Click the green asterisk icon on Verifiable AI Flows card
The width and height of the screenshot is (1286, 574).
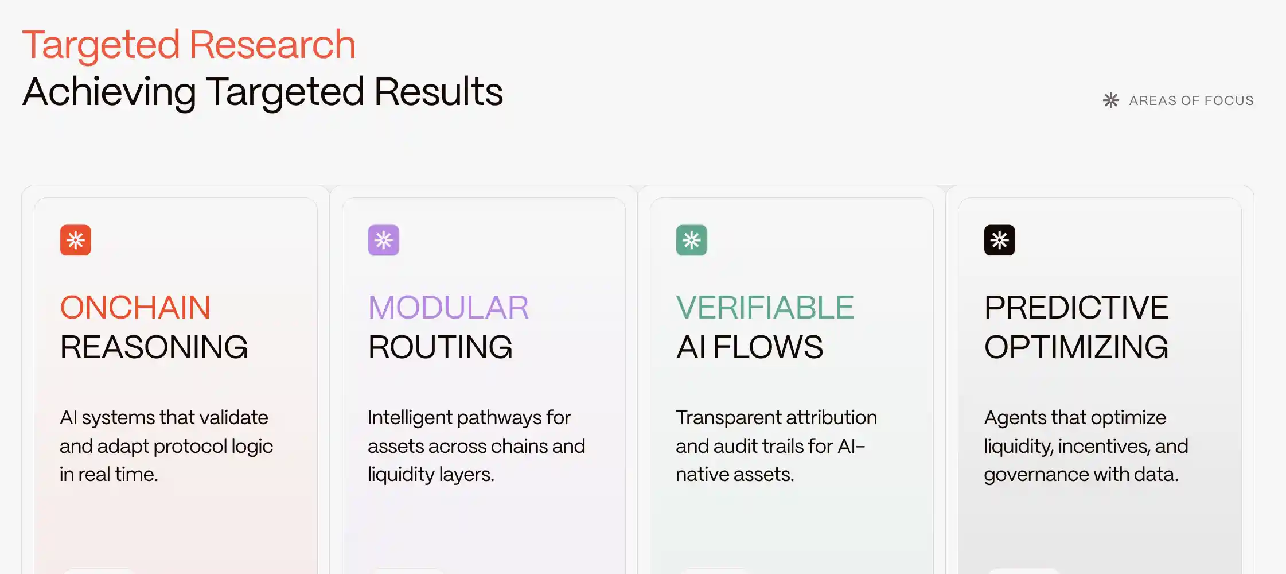691,240
